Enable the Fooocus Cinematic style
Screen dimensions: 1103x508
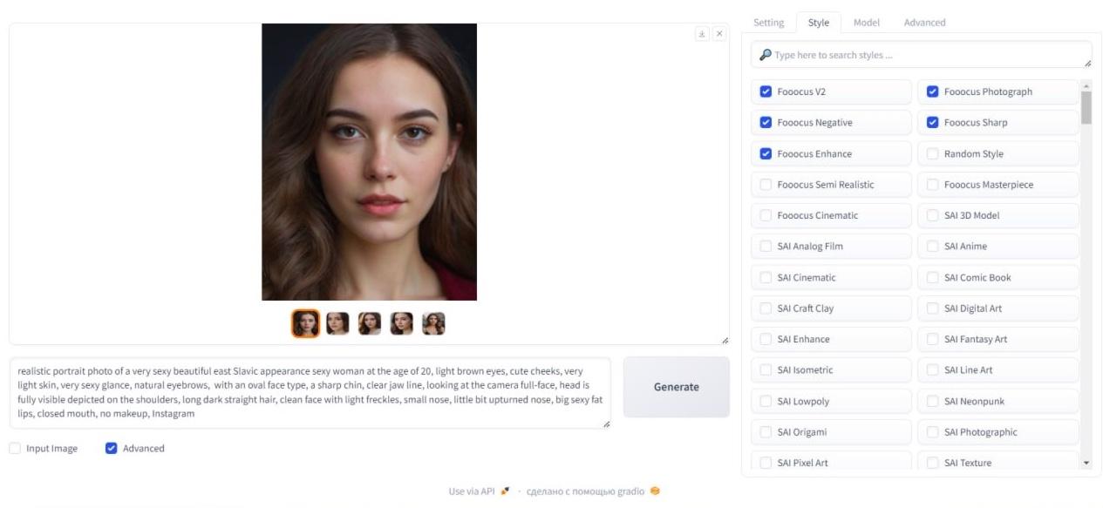[766, 215]
